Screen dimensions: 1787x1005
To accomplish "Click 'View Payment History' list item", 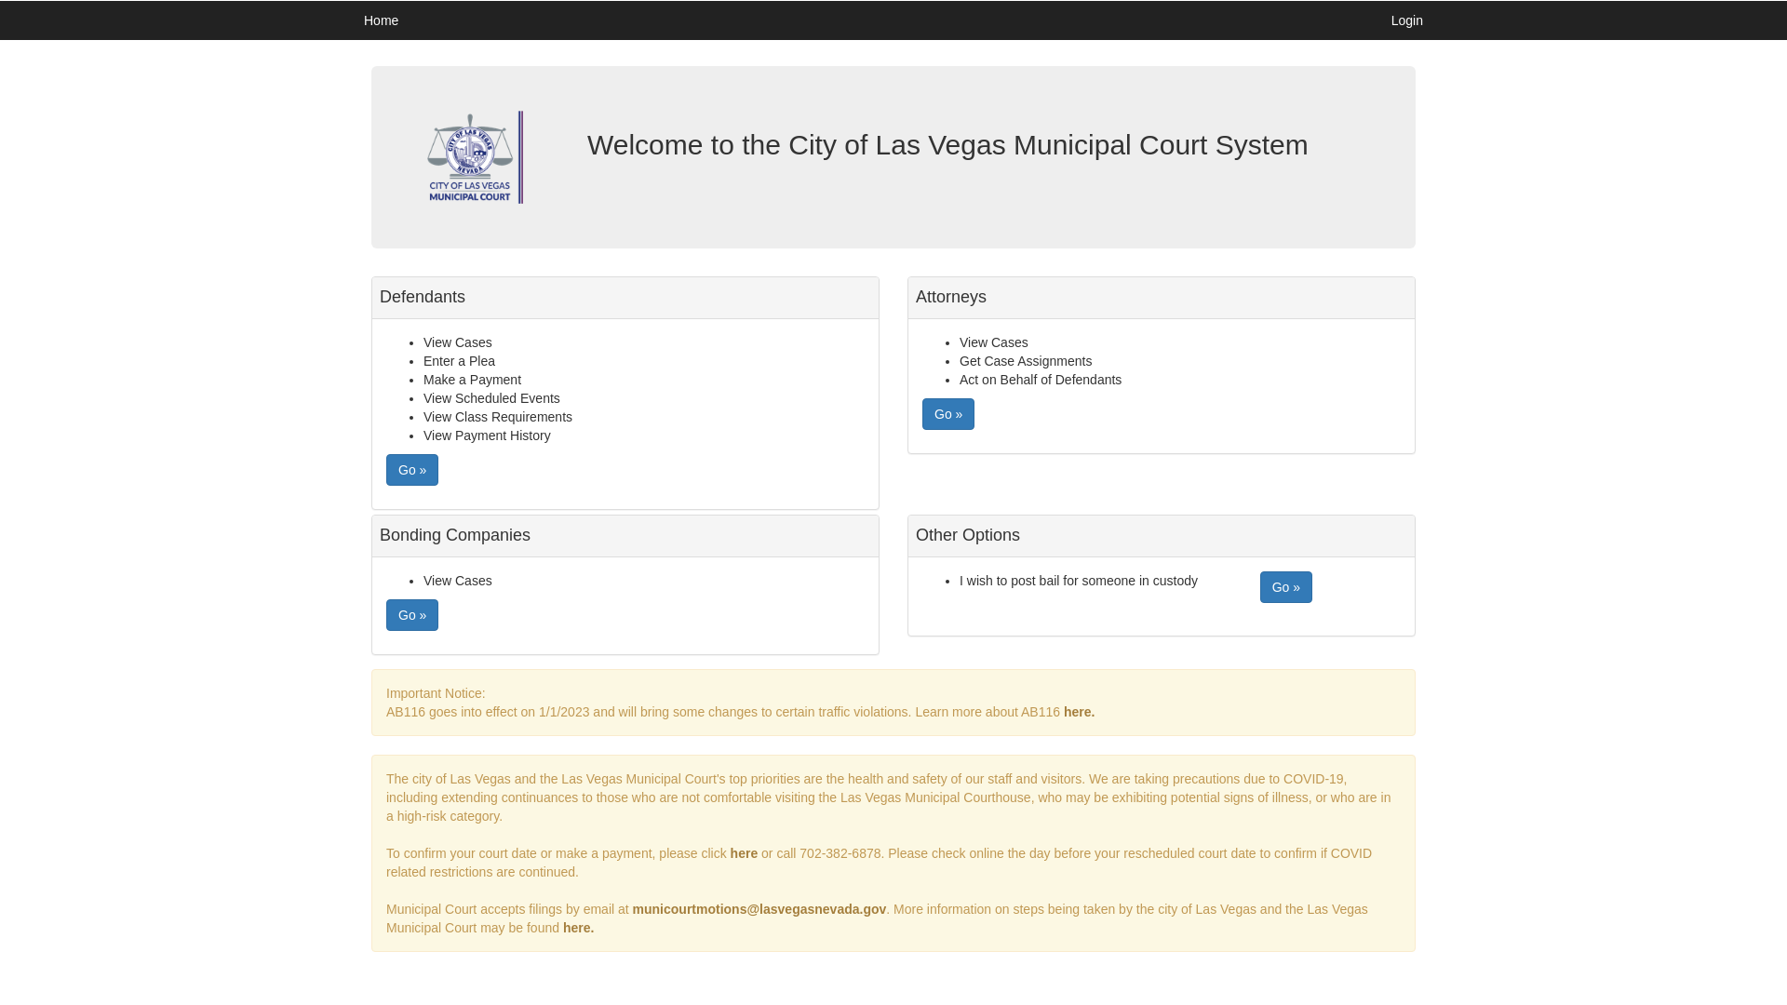I will click(487, 435).
